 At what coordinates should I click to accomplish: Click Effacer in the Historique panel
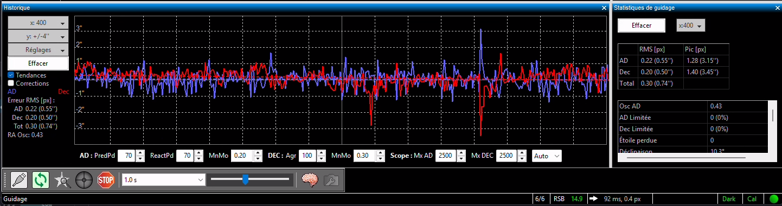pyautogui.click(x=38, y=63)
